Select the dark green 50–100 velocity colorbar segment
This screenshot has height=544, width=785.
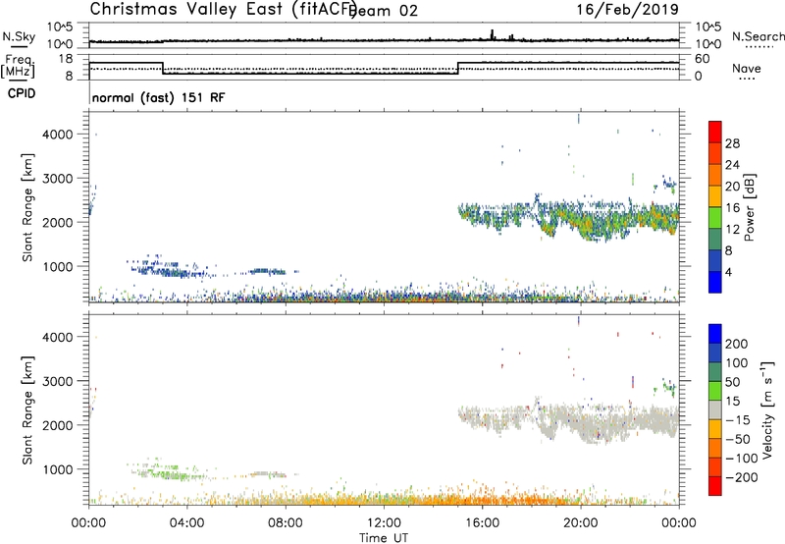(715, 372)
